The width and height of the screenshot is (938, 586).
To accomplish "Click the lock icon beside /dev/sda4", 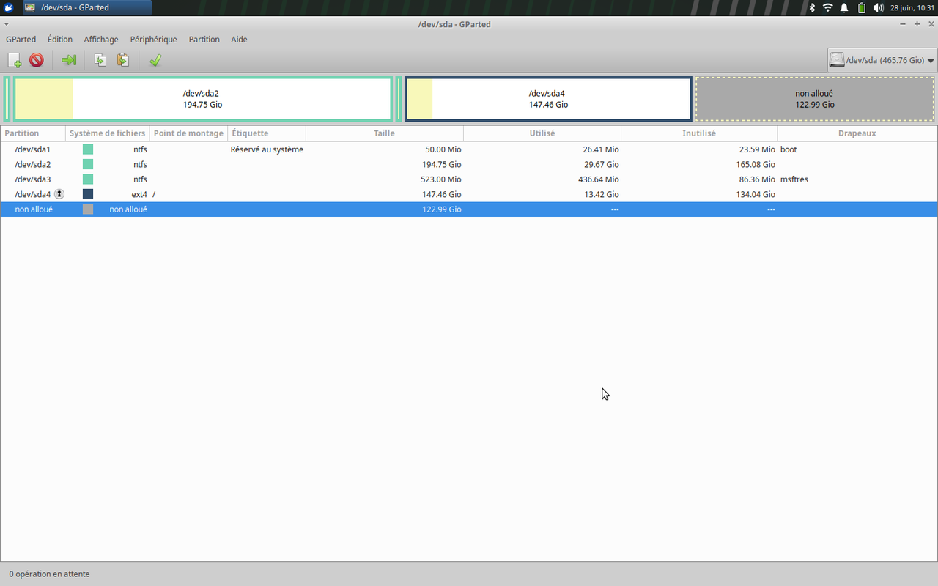I will coord(59,194).
